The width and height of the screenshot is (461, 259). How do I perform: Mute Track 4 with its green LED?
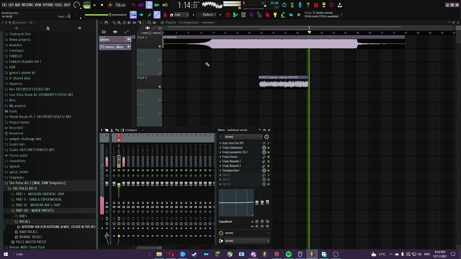(160, 87)
